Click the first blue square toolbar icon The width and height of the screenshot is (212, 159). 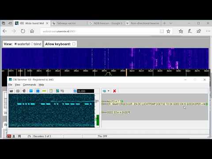(31, 91)
